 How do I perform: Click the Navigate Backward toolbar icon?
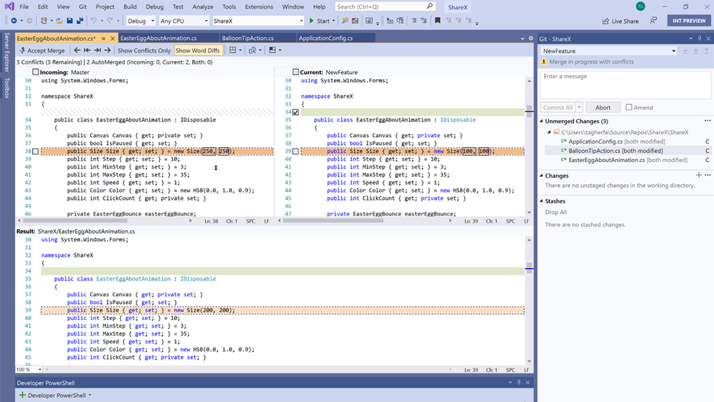tap(14, 21)
